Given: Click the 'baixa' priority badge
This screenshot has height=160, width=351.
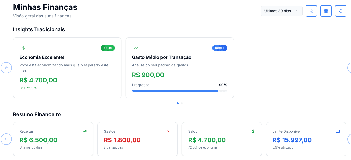Looking at the screenshot, I should click(108, 48).
